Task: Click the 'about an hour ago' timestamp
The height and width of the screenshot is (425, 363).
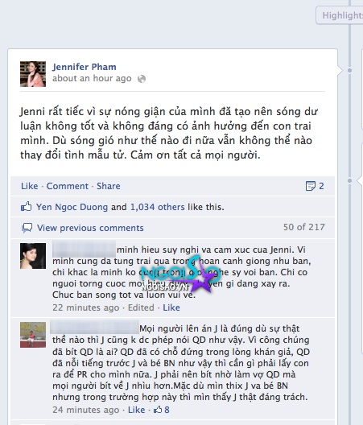Action: (92, 78)
